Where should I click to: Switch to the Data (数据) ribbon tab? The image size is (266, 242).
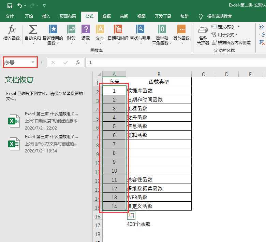[x=106, y=16]
